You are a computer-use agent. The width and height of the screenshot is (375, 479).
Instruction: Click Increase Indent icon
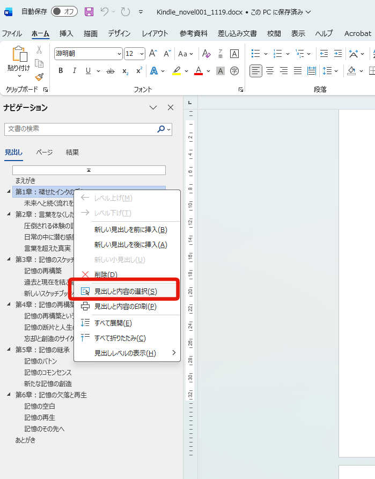pyautogui.click(x=338, y=54)
